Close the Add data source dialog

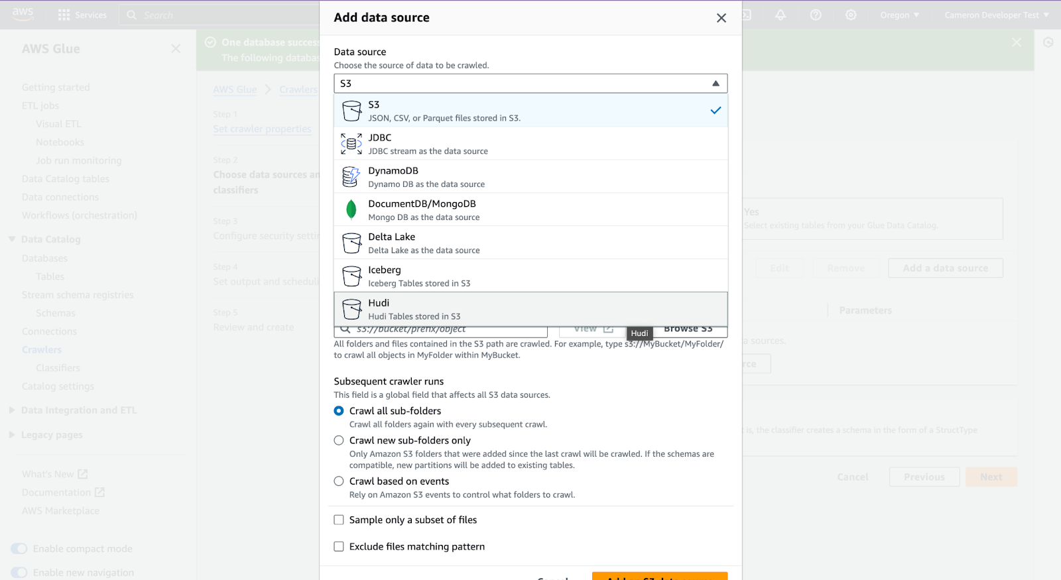pos(721,18)
